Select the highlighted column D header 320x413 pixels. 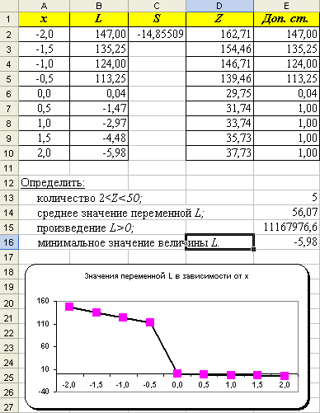tap(219, 6)
